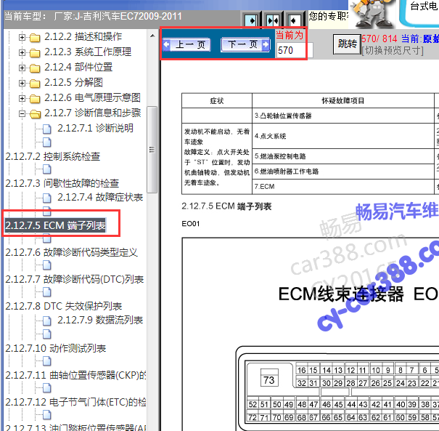The height and width of the screenshot is (431, 439).
Task: Open 2.12.7.6 故障诊断代码类型定义 entry
Action: click(x=71, y=252)
